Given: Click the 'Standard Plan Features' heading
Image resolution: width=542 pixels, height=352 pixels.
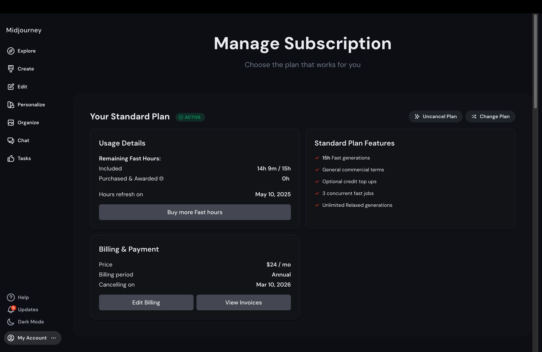Looking at the screenshot, I should 354,143.
